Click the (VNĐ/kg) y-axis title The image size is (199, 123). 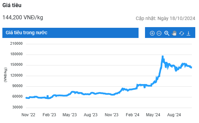[x=5, y=75]
